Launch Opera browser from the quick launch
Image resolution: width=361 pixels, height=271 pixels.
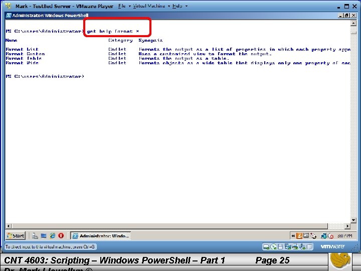61,236
